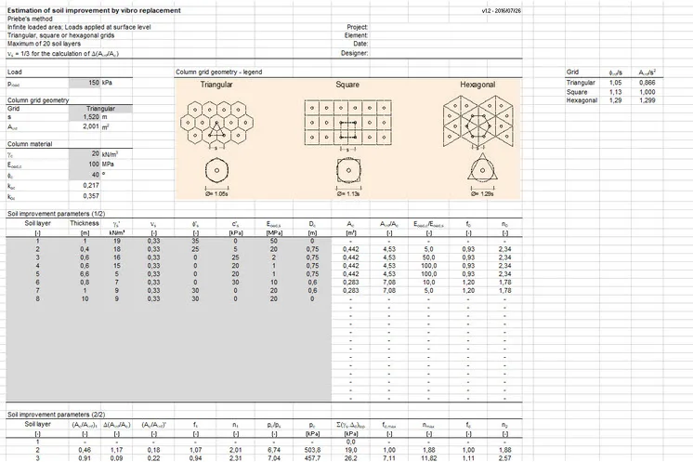Screen dimensions: 693x462
Task: Select the value 2,57 in the last column
Action: pyautogui.click(x=504, y=458)
